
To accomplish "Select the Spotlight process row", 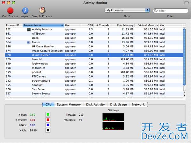I will click(94, 85).
